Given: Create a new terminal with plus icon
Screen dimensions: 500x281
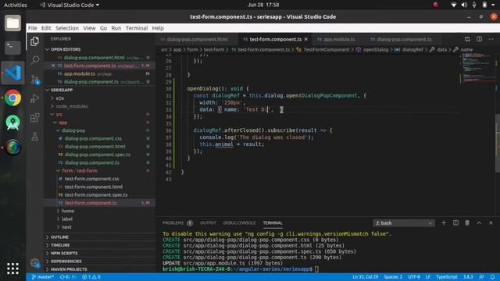Looking at the screenshot, I should tap(444, 222).
